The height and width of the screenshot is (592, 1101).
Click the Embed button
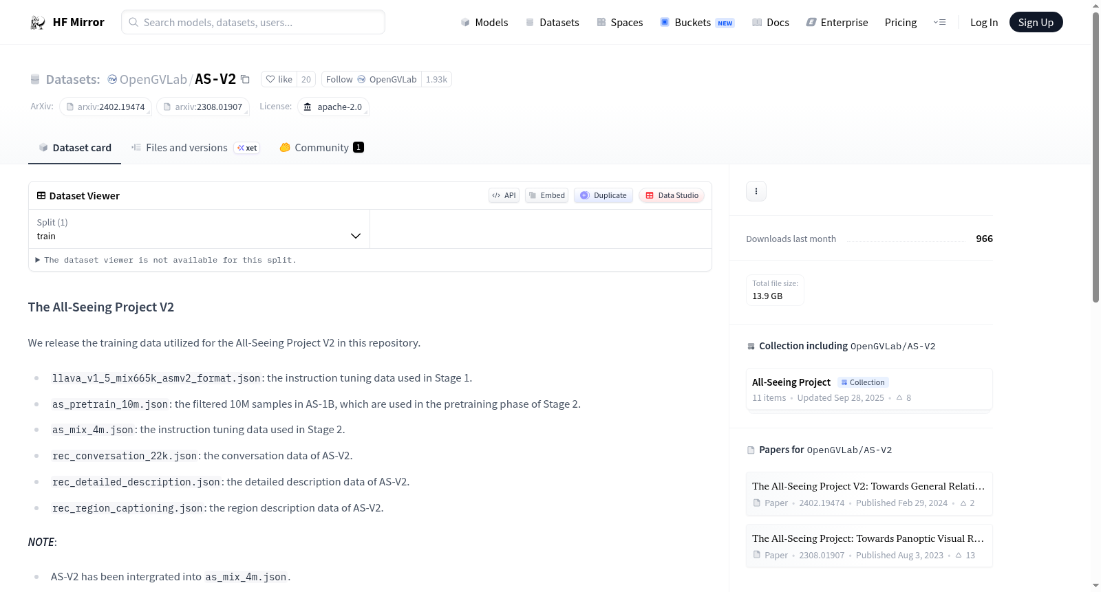pyautogui.click(x=547, y=196)
